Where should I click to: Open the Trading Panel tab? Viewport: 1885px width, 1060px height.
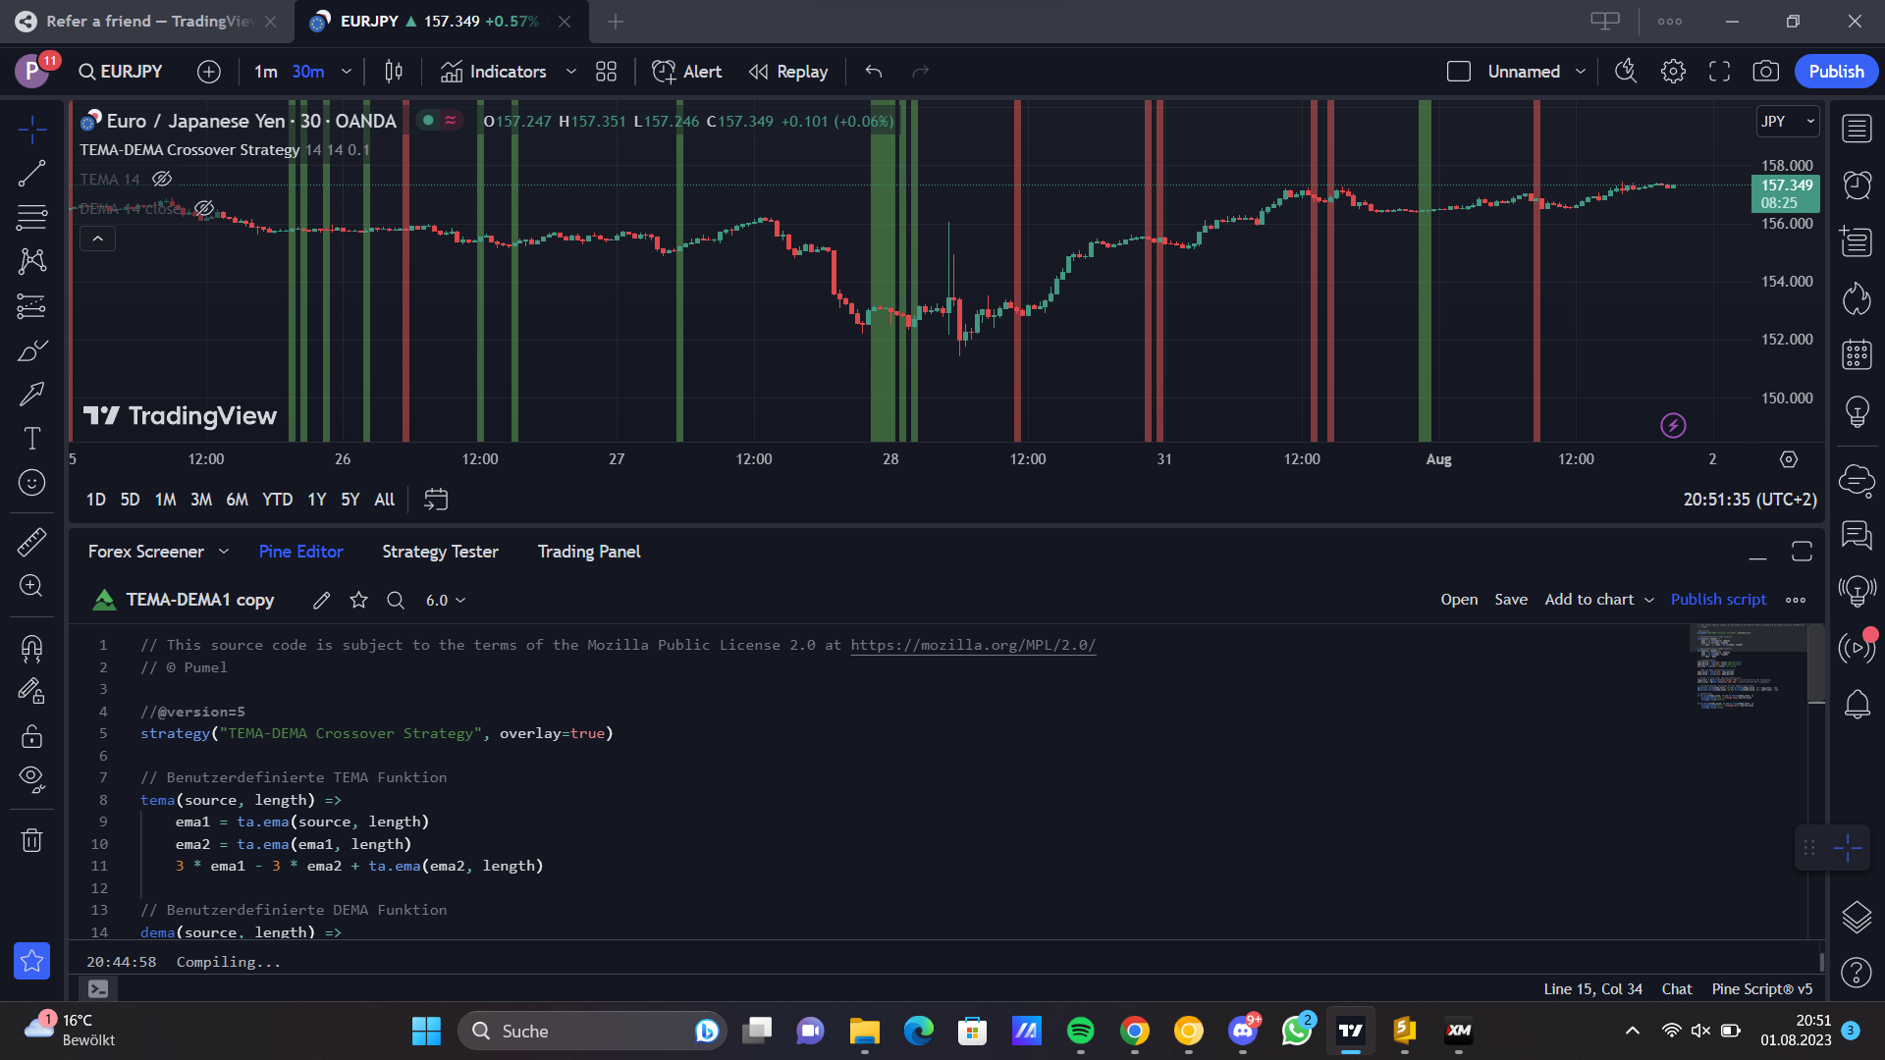tap(588, 552)
